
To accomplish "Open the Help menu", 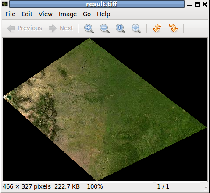I will pyautogui.click(x=103, y=14).
